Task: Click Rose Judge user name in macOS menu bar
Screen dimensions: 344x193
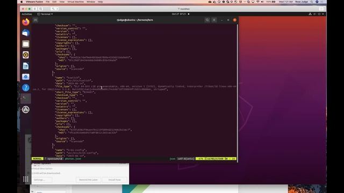Action: click(x=302, y=2)
